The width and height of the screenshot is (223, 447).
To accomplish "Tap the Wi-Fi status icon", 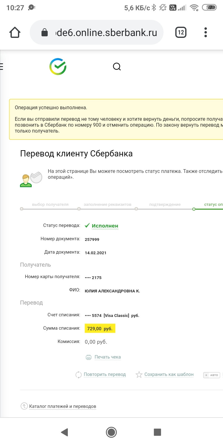I will click(x=194, y=7).
